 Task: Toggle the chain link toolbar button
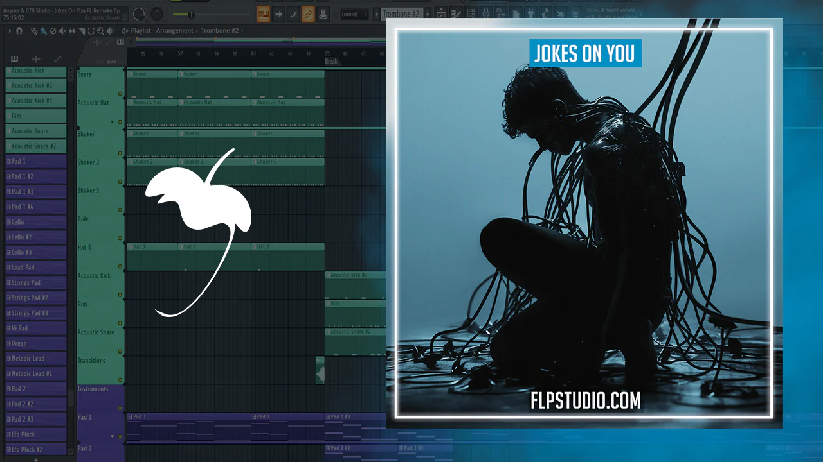tap(308, 13)
